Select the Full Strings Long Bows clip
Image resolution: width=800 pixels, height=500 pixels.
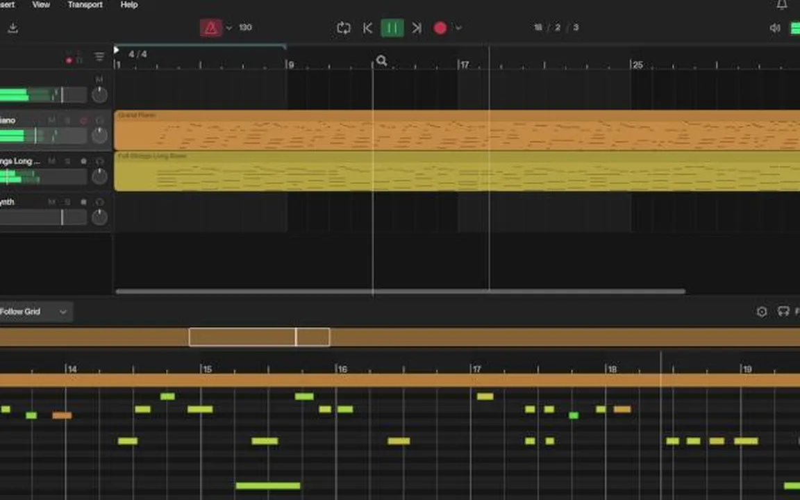click(457, 171)
